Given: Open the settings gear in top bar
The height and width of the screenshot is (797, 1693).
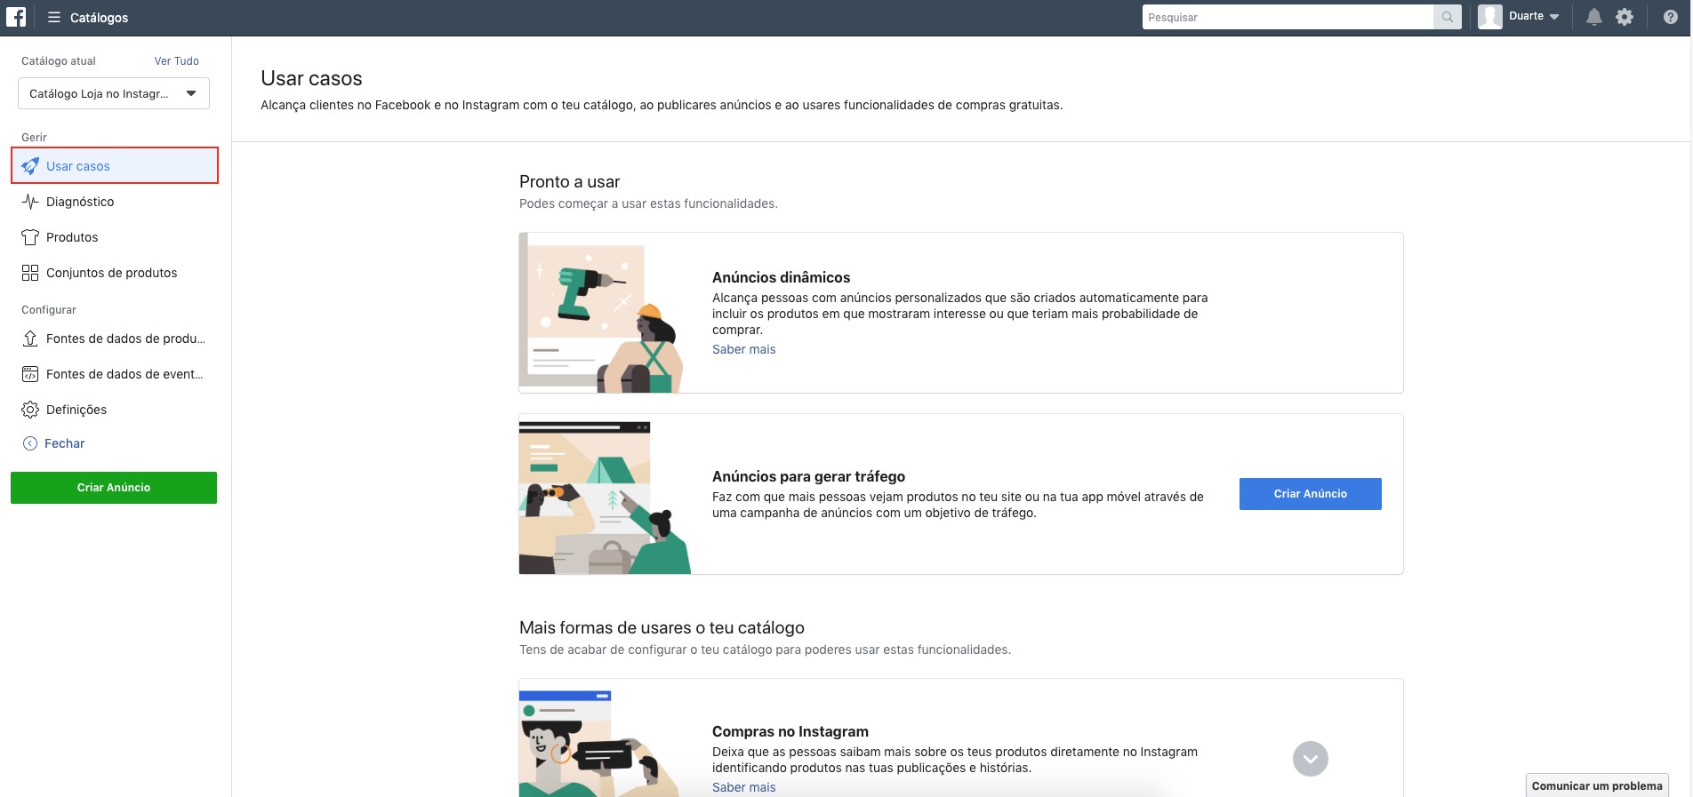Looking at the screenshot, I should point(1625,17).
